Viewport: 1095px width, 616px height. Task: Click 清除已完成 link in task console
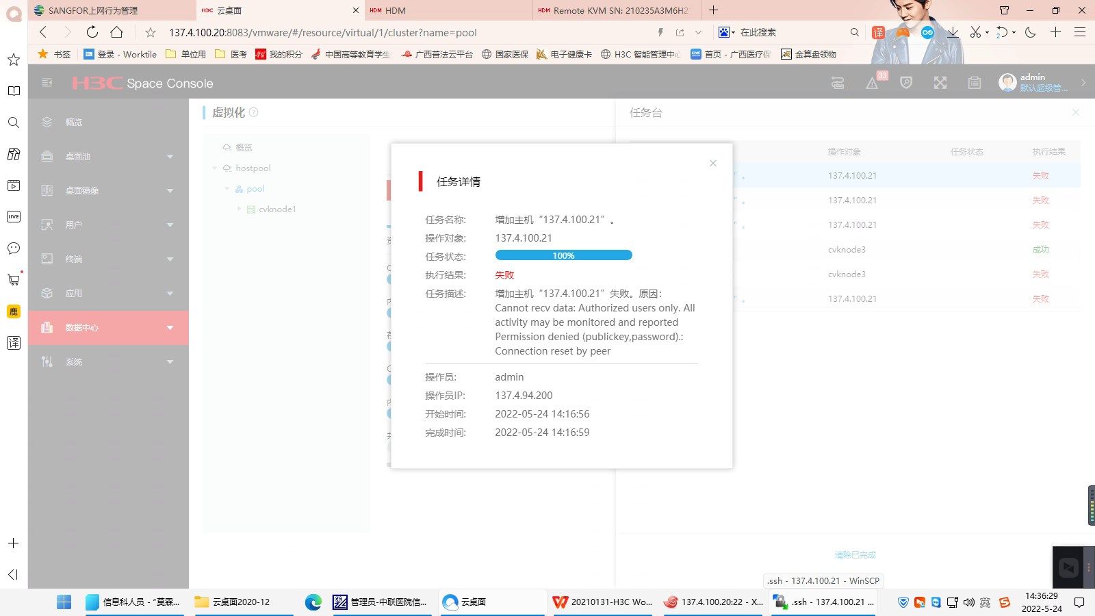pyautogui.click(x=855, y=555)
